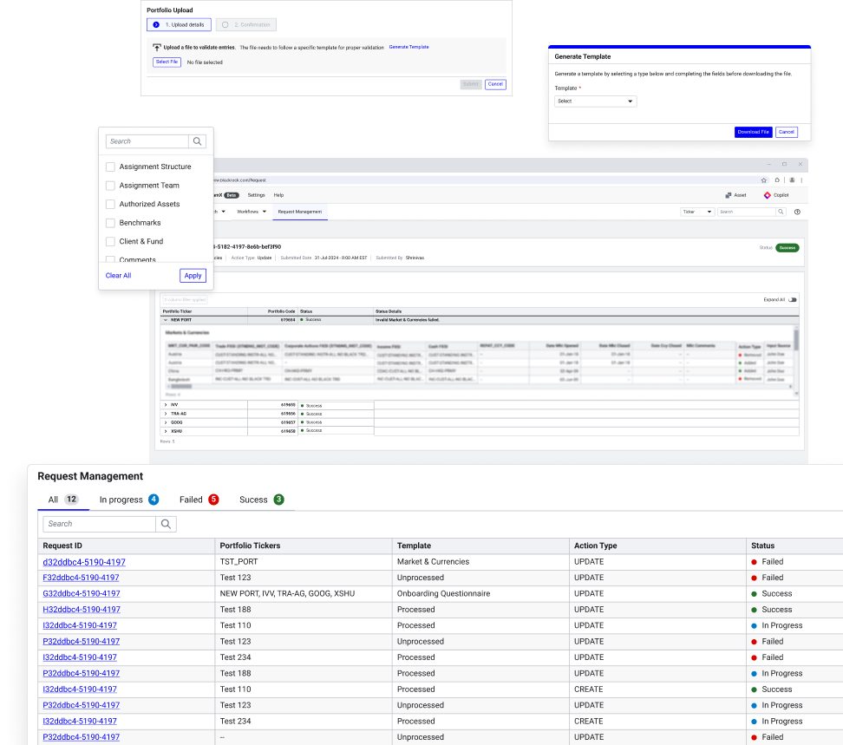Image resolution: width=843 pixels, height=745 pixels.
Task: Click Cancel in Portfolio Upload dialog
Action: 495,84
